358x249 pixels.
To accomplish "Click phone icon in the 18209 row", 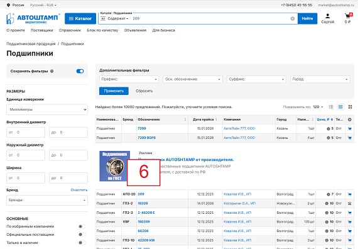I will click(x=350, y=203).
